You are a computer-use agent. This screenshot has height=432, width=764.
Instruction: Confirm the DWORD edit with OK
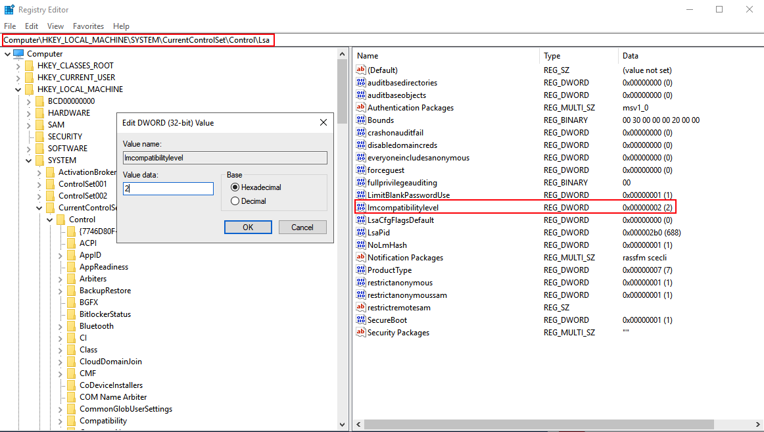(248, 227)
